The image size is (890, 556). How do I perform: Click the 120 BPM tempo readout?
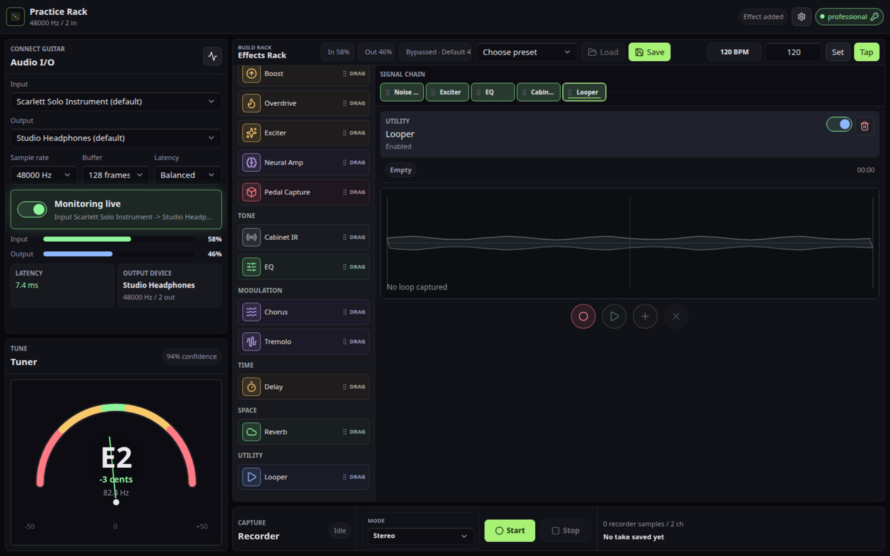coord(734,52)
